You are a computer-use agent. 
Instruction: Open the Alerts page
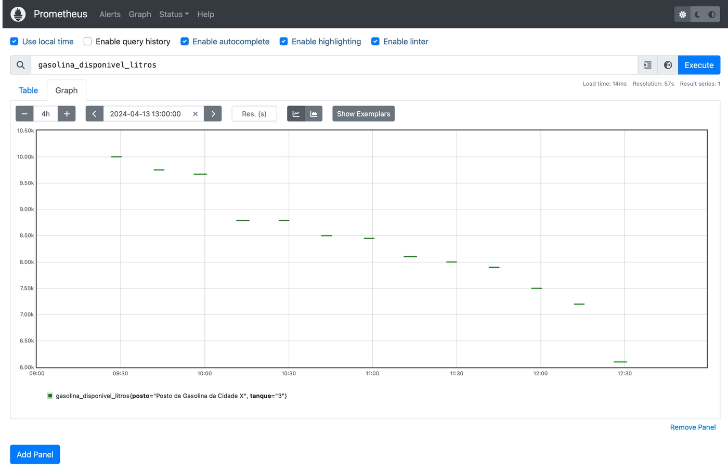pos(110,15)
